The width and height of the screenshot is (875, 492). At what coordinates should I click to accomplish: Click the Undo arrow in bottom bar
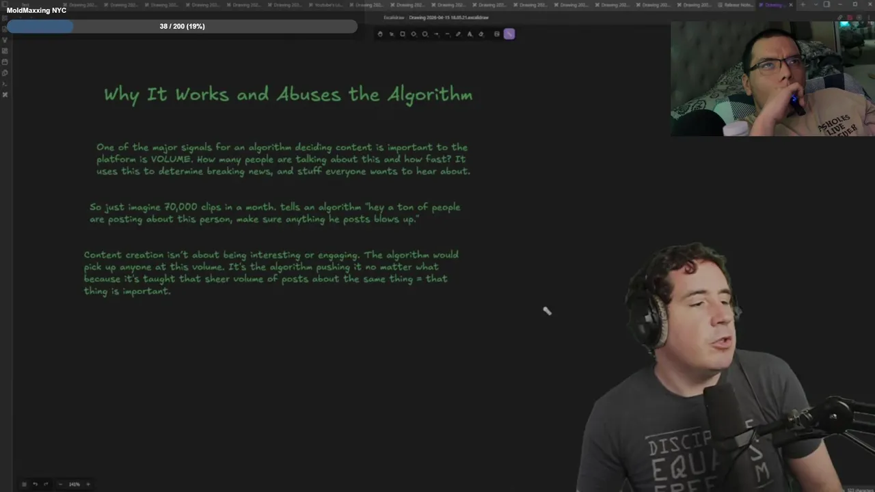[x=36, y=484]
